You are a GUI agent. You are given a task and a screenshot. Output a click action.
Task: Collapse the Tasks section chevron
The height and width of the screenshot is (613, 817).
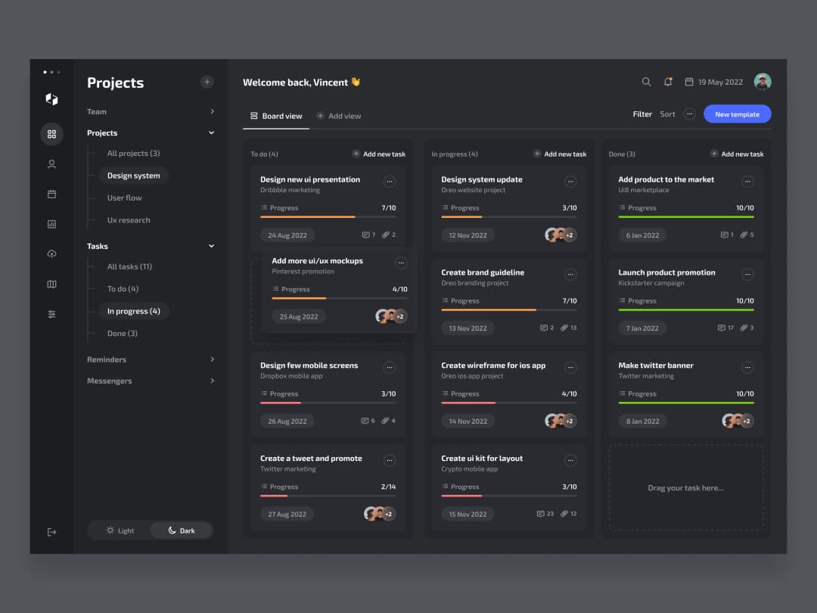tap(212, 246)
